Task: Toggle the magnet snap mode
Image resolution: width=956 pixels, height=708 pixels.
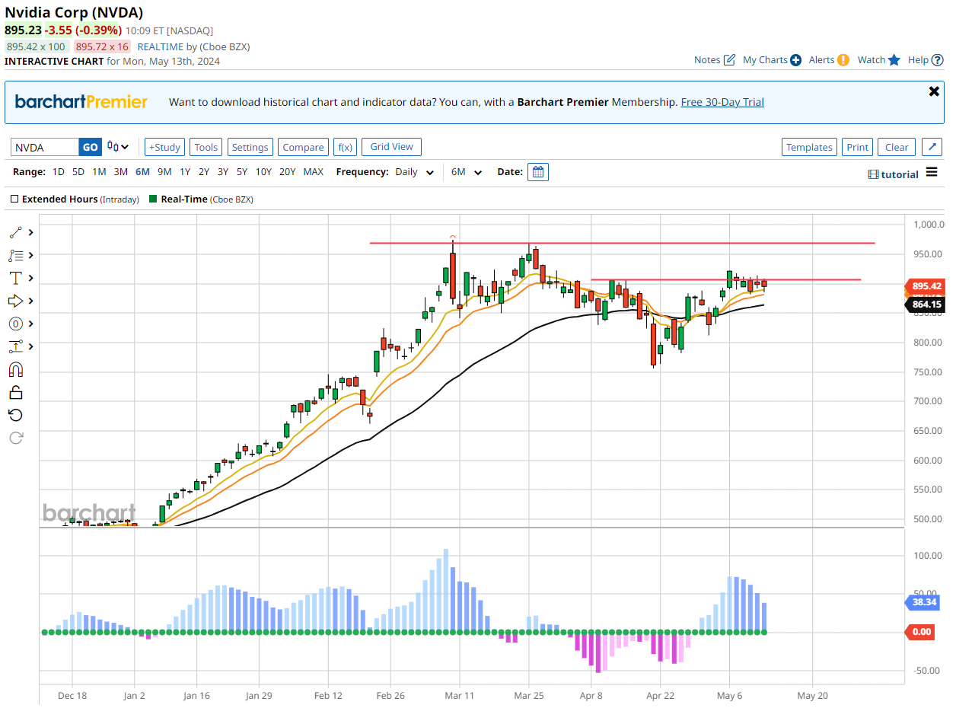Action: 15,369
